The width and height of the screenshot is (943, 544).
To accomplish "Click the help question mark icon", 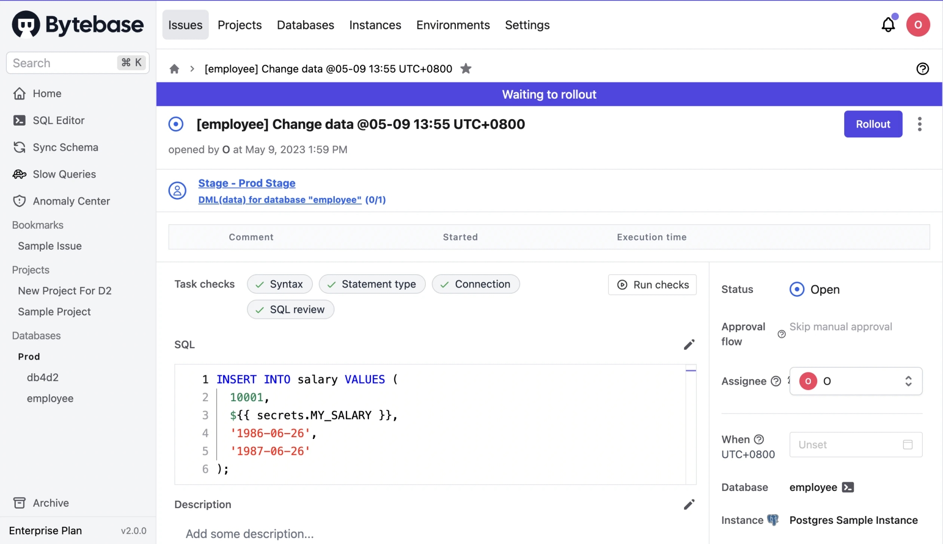I will (923, 69).
